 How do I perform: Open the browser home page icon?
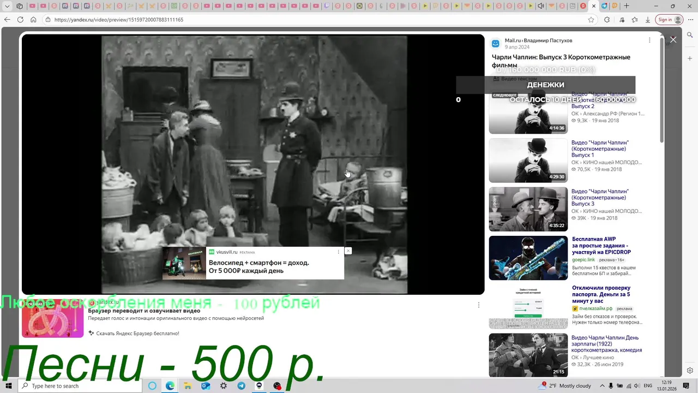tap(33, 20)
